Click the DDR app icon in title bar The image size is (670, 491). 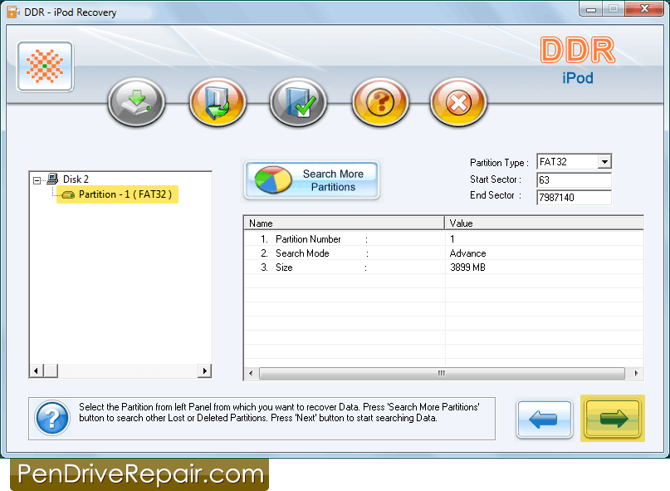tap(12, 12)
